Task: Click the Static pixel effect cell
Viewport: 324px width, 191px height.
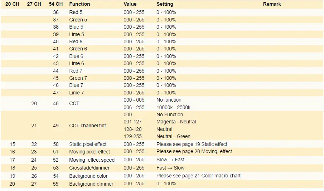Action: click(88, 144)
